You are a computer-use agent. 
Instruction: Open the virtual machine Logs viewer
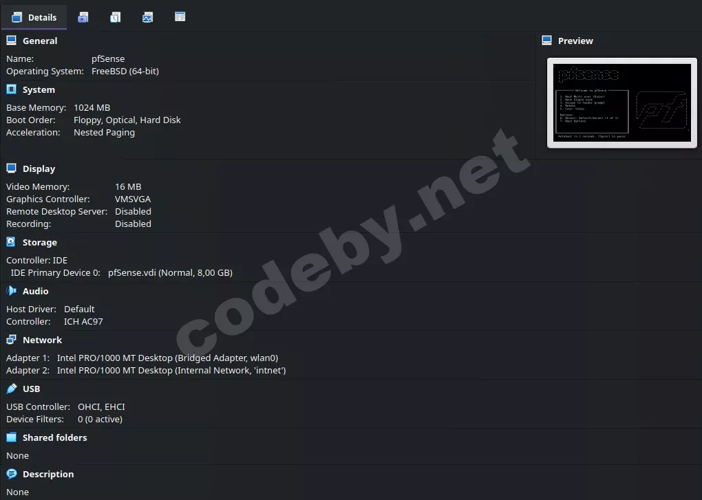(115, 17)
